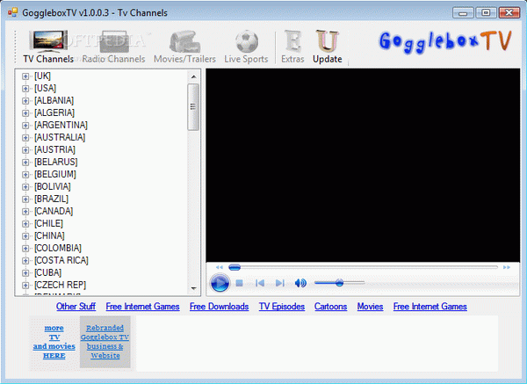Open the Other Stuff link

pyautogui.click(x=76, y=307)
